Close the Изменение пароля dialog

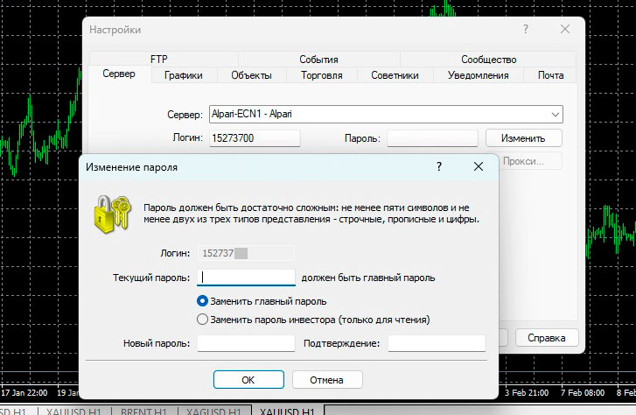479,166
